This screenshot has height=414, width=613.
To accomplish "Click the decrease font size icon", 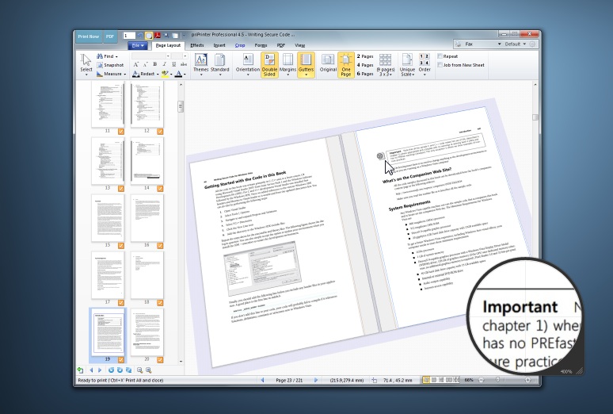I will 145,64.
